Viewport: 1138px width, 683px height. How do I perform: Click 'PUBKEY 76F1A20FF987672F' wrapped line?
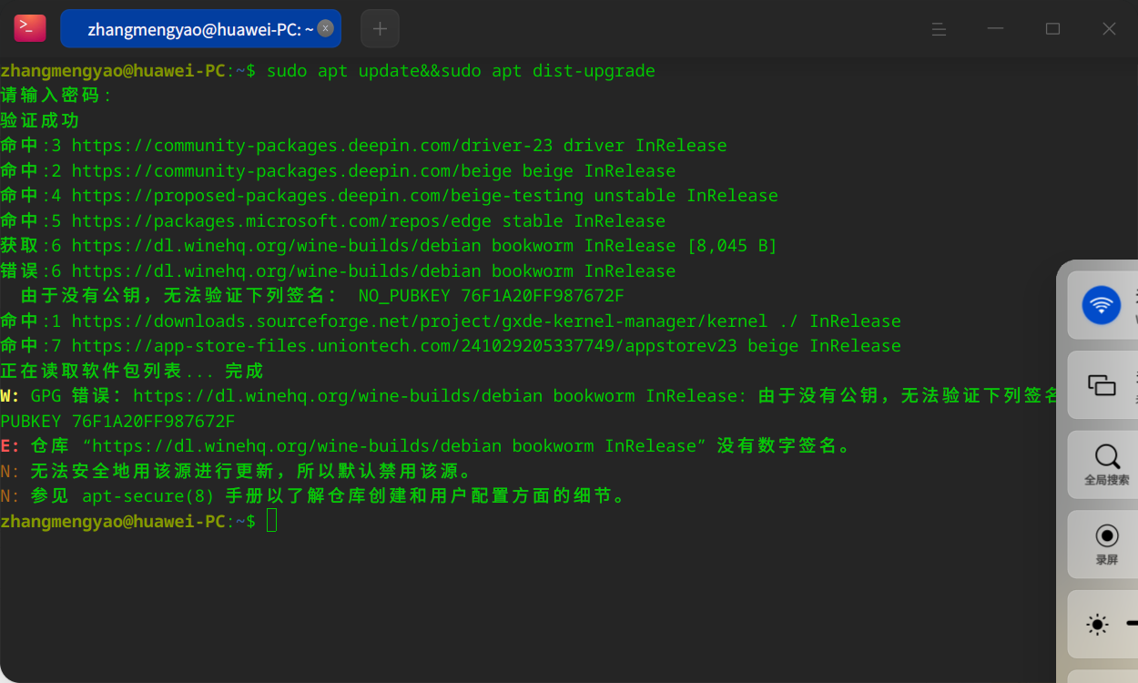[x=117, y=421]
